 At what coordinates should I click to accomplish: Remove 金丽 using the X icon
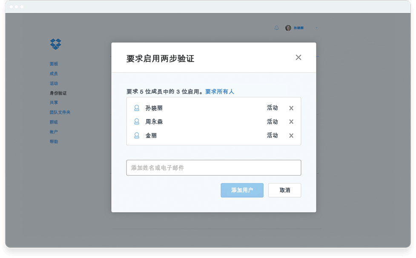[291, 136]
